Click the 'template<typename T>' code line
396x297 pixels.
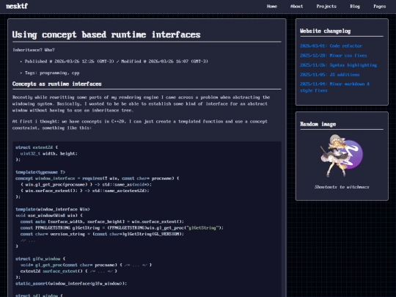40,172
